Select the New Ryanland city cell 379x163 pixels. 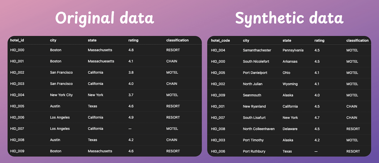click(254, 106)
